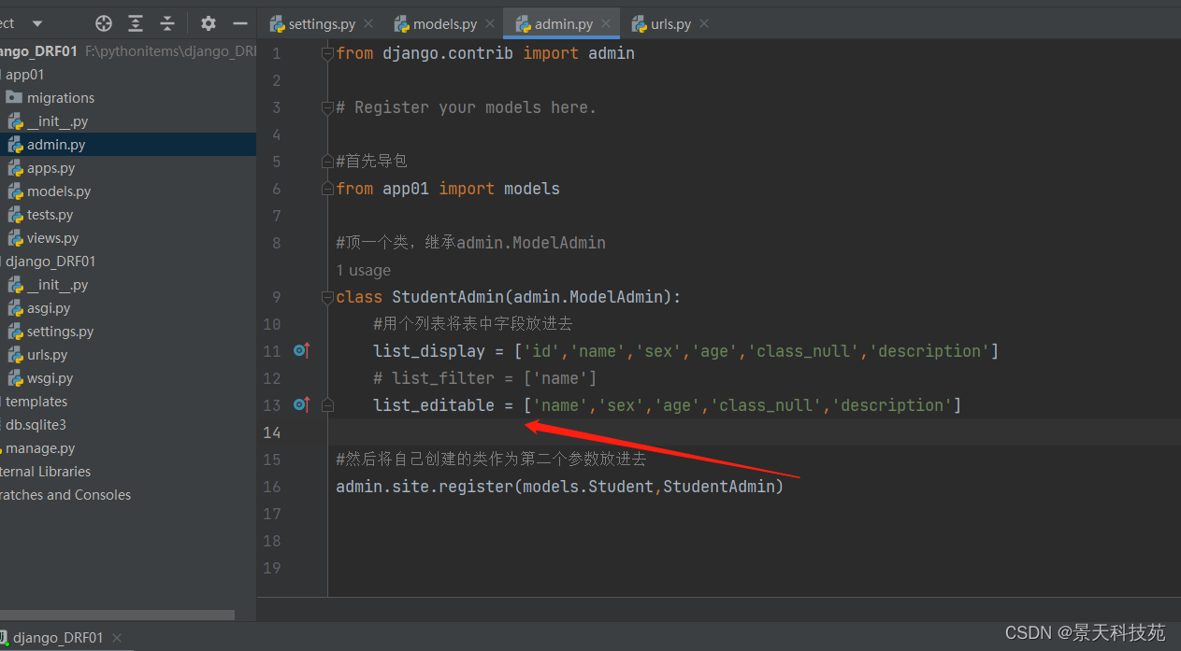Click the override gutter icon on line 11
1181x651 pixels.
(x=300, y=350)
